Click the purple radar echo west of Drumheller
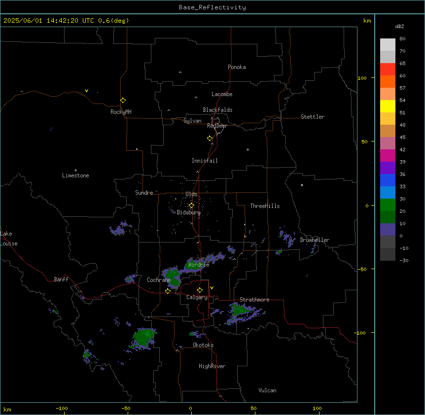 tap(287, 238)
